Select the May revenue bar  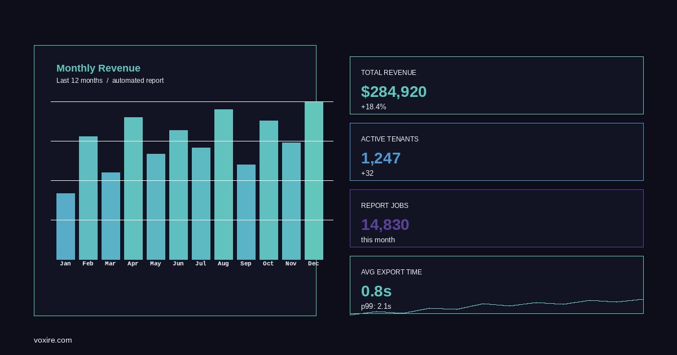pyautogui.click(x=156, y=207)
